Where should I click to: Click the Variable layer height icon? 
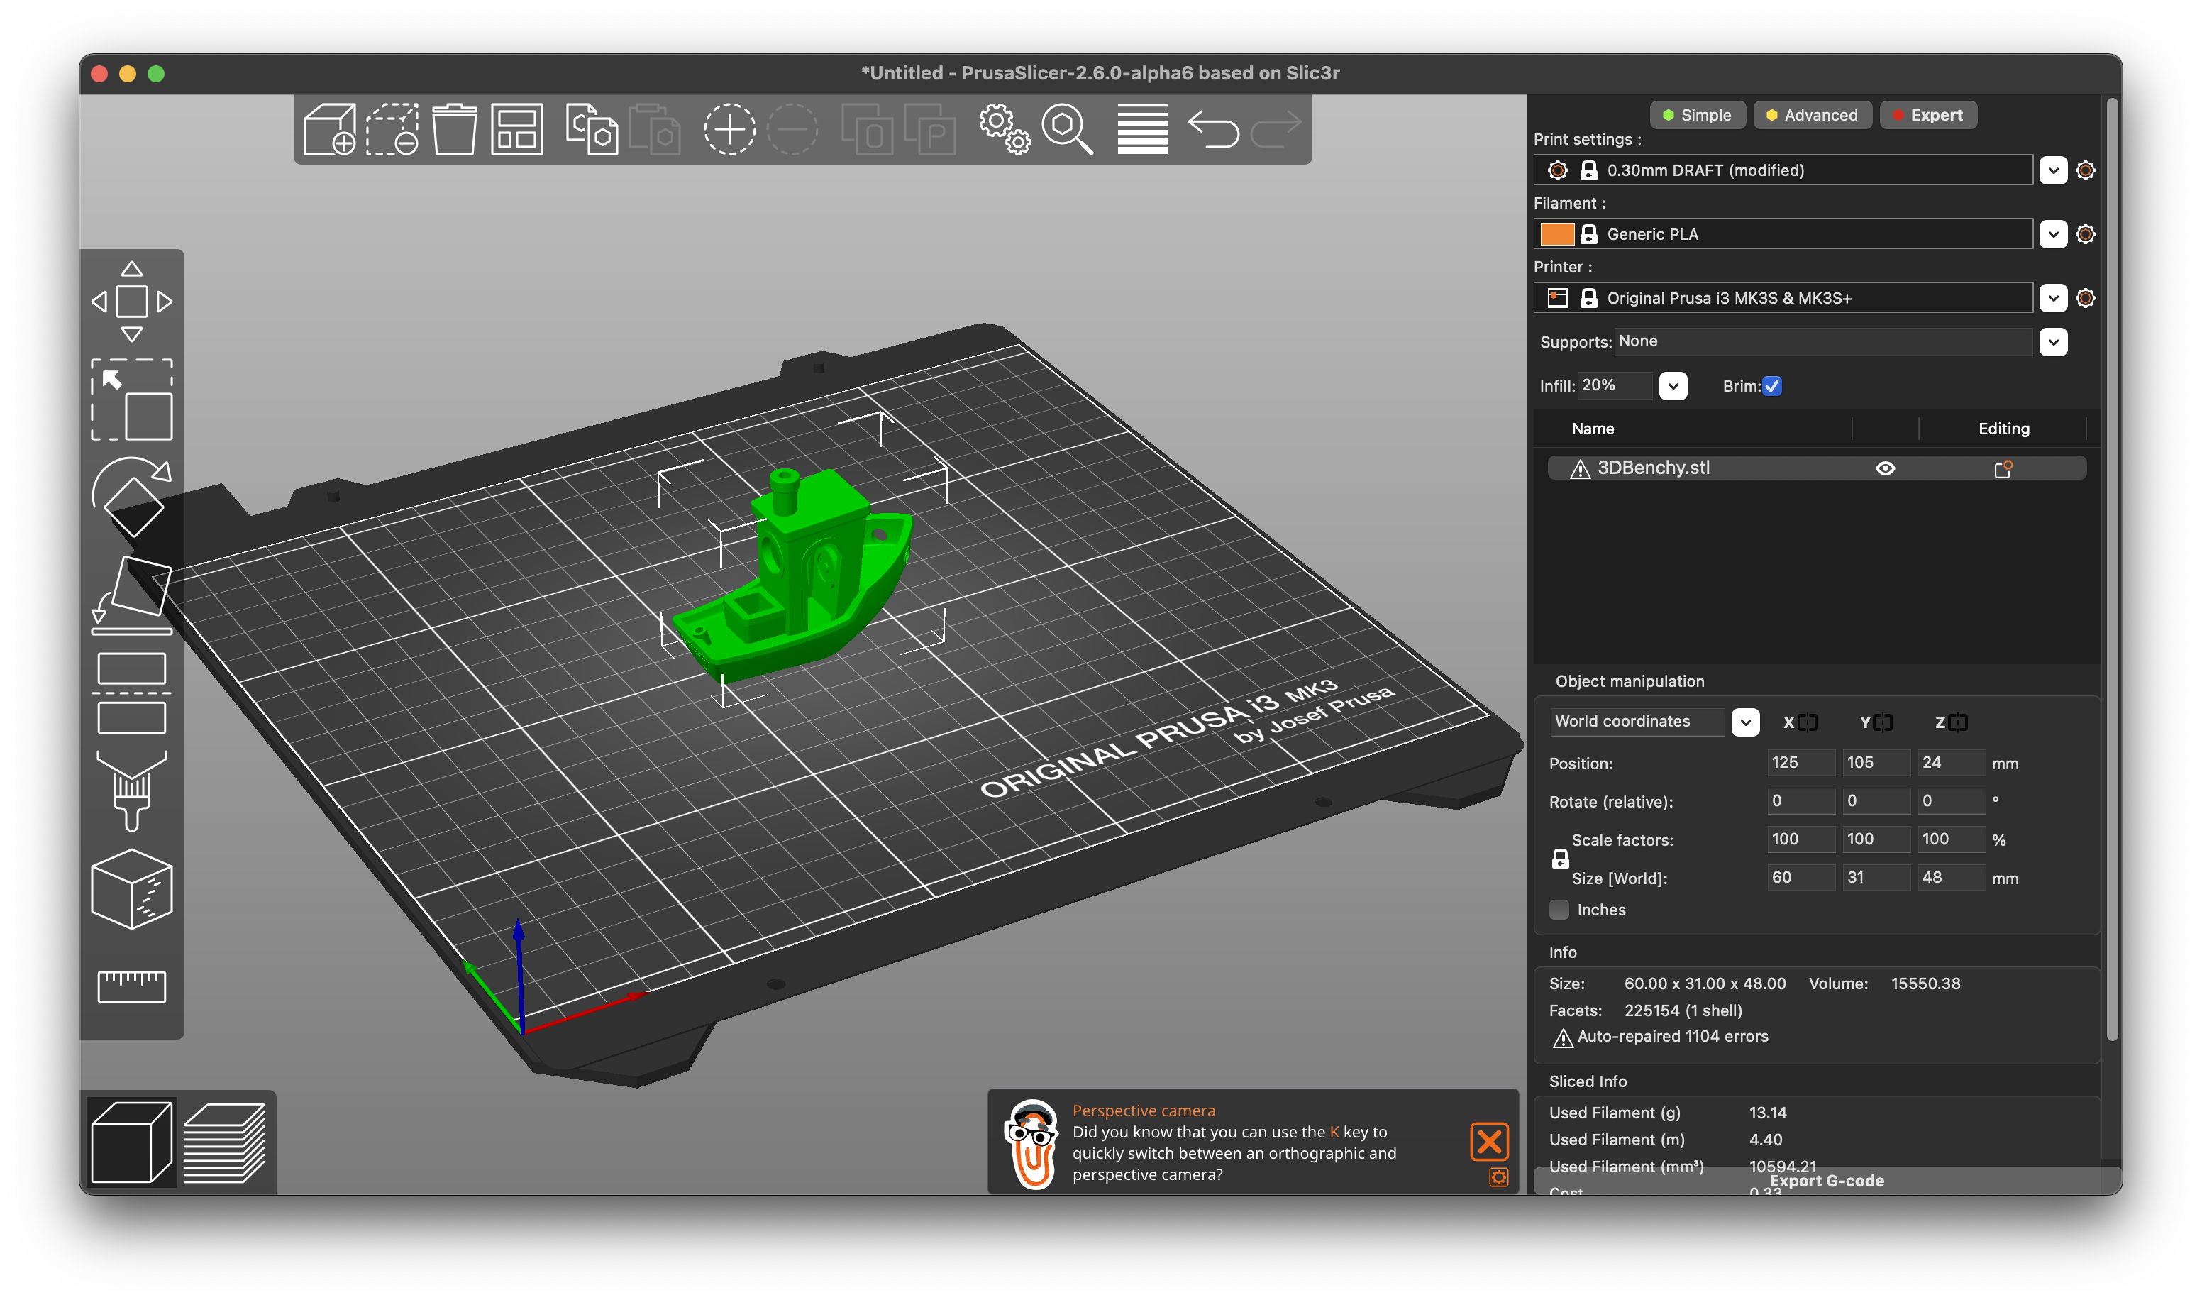pyautogui.click(x=1143, y=130)
